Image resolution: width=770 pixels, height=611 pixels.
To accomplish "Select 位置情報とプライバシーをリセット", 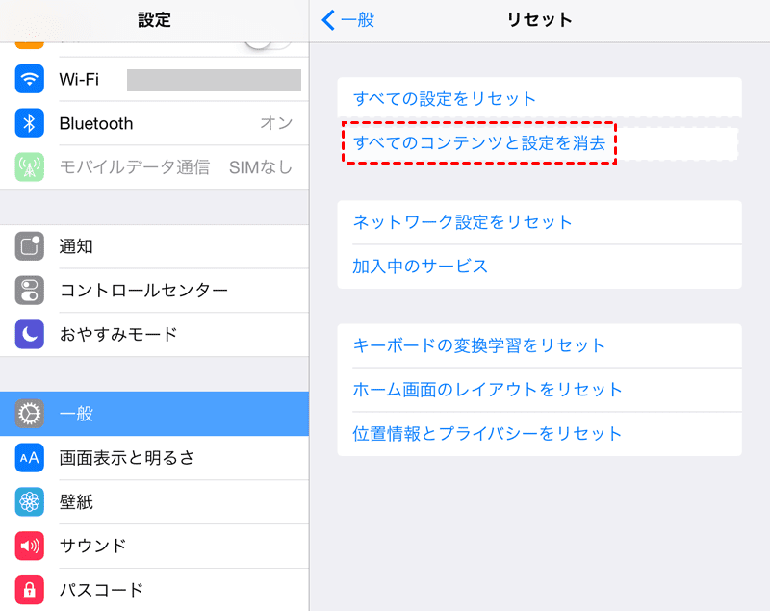I will pyautogui.click(x=488, y=434).
